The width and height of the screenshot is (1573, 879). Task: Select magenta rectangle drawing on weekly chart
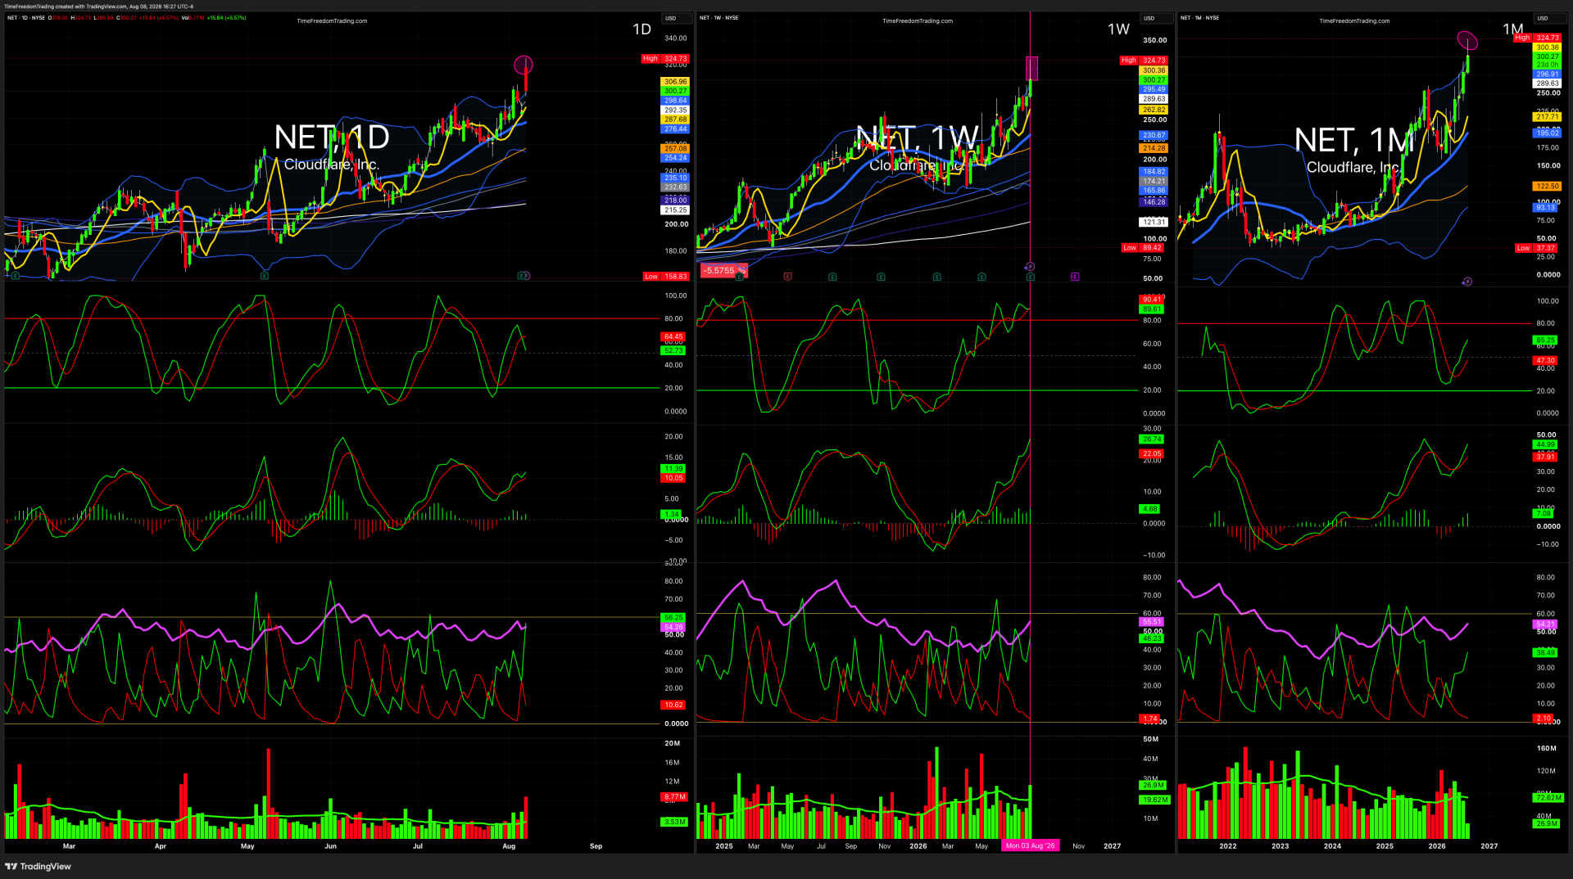[1031, 68]
